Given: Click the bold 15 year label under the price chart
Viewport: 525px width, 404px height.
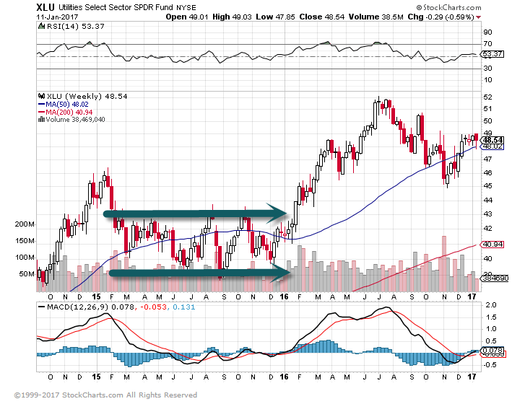Looking at the screenshot, I should pos(97,297).
